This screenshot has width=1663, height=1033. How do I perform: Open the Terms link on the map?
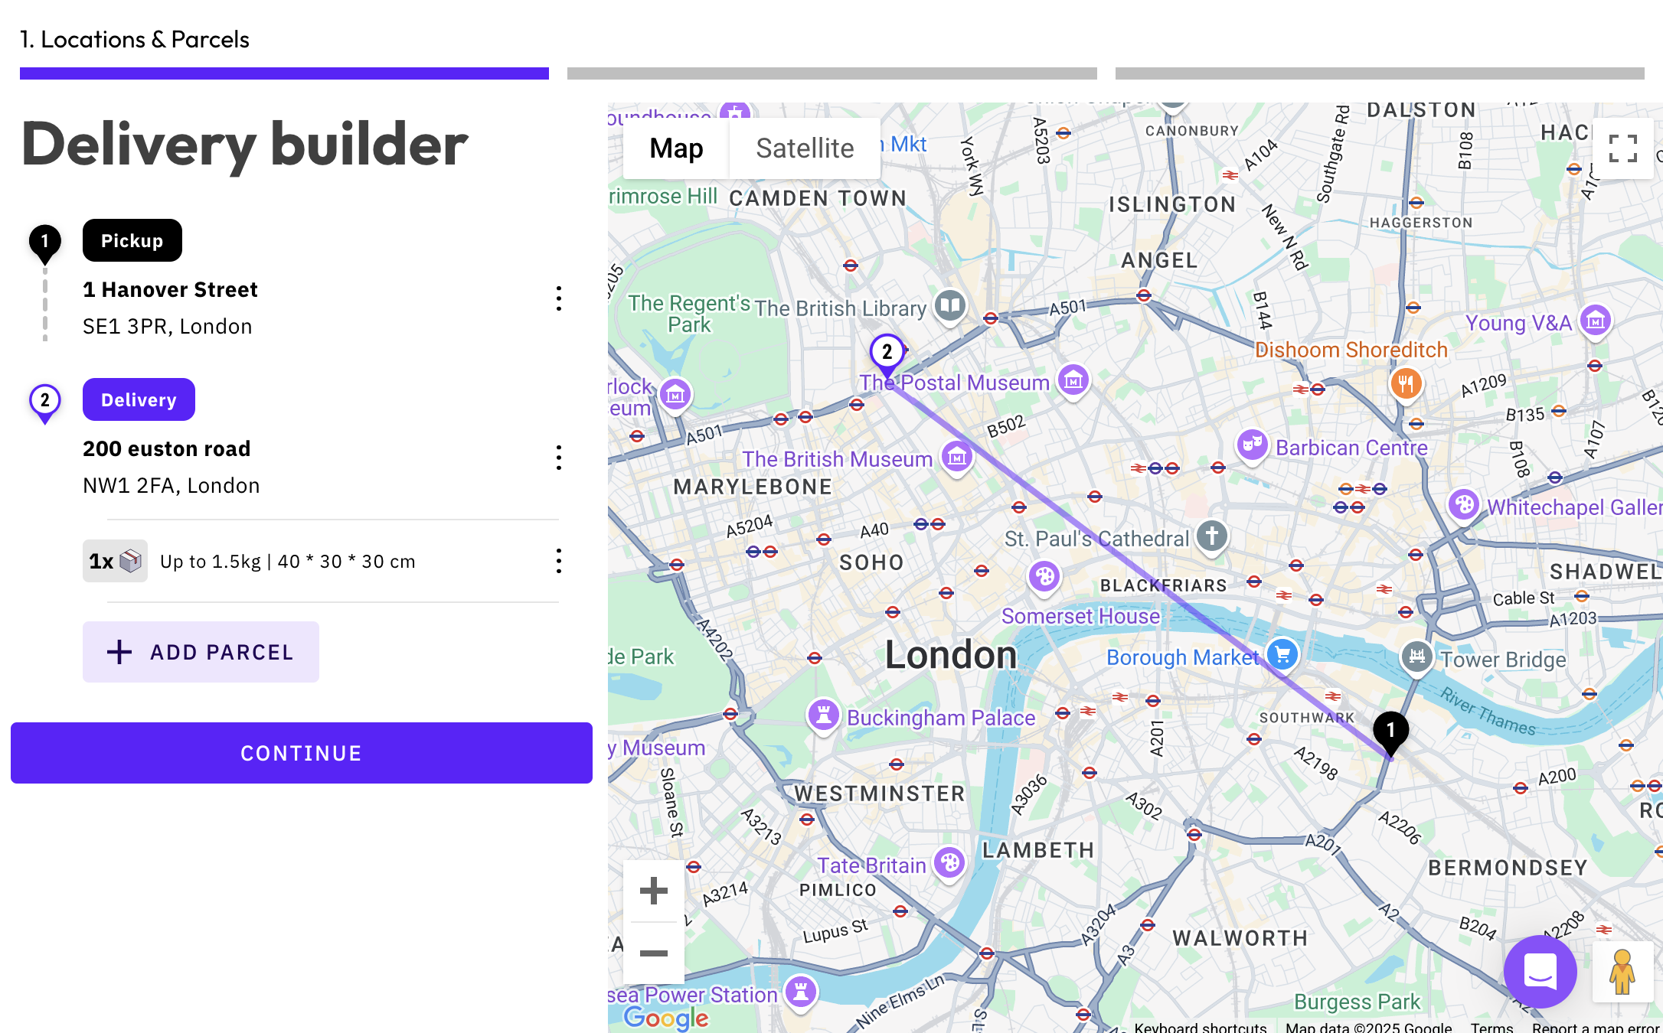(1491, 1027)
